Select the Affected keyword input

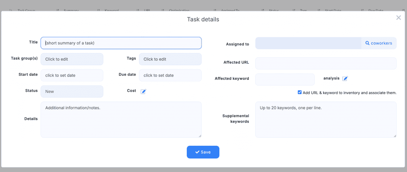click(285, 79)
